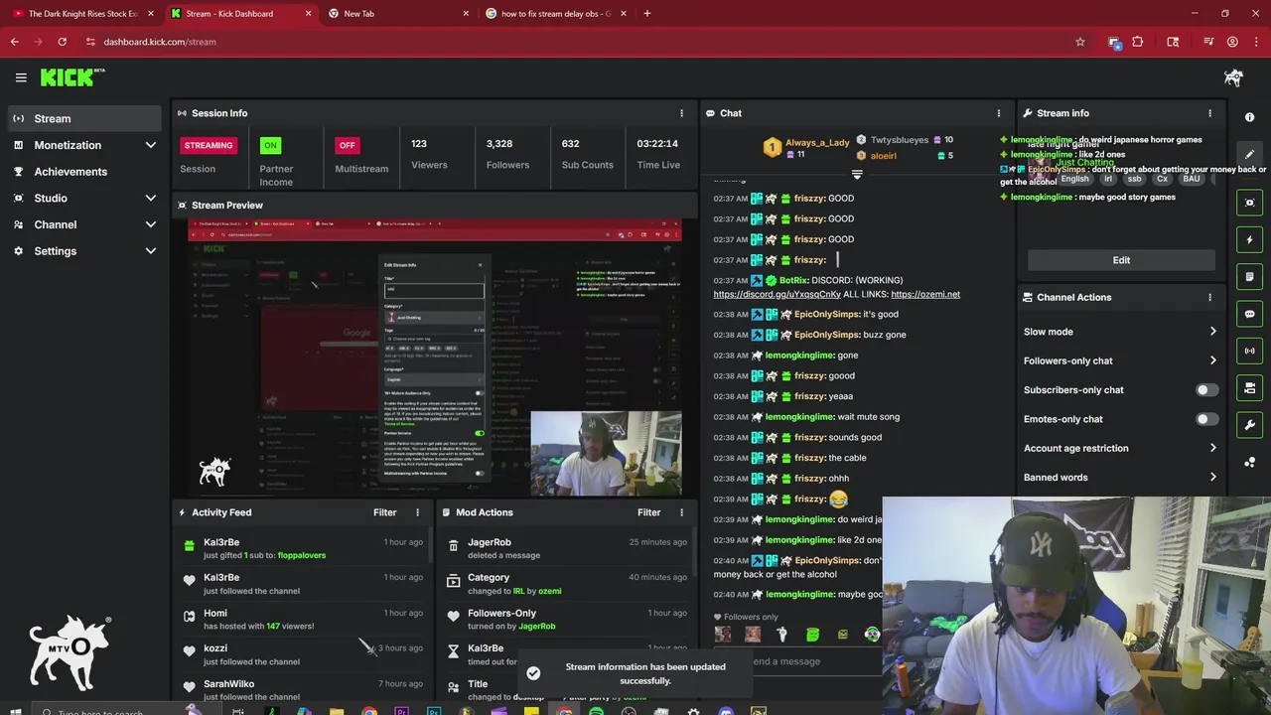Click the lightning bolt sidebar icon

[x=1250, y=239]
